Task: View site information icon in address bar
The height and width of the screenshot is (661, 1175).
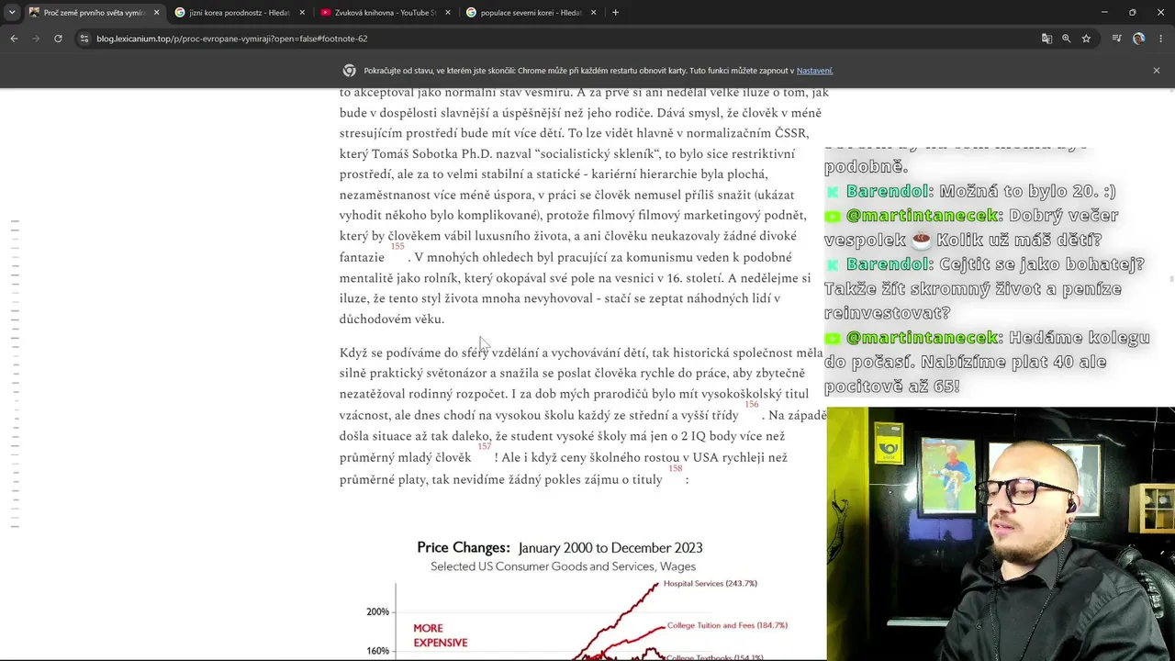Action: pyautogui.click(x=84, y=39)
